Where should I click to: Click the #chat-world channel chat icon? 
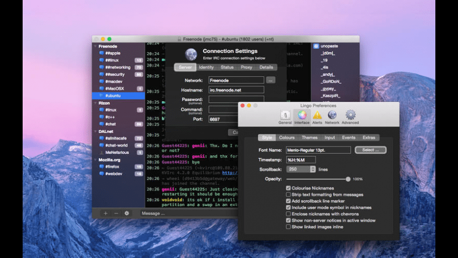(102, 145)
